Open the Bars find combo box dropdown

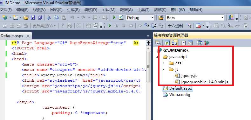point(222,17)
